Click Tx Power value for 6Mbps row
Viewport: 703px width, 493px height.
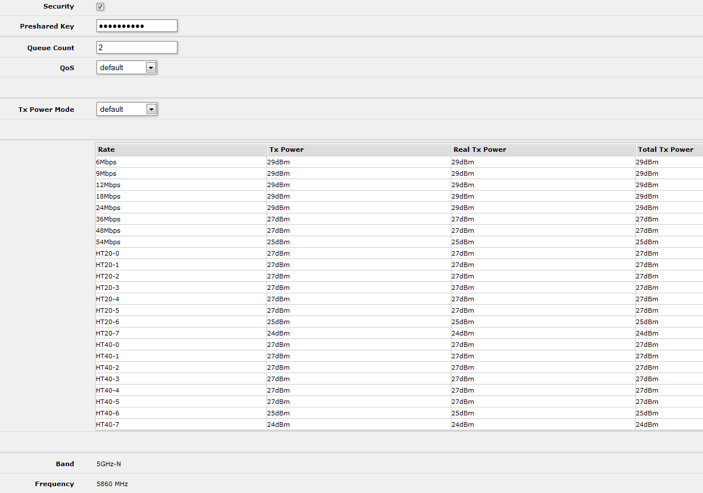278,162
